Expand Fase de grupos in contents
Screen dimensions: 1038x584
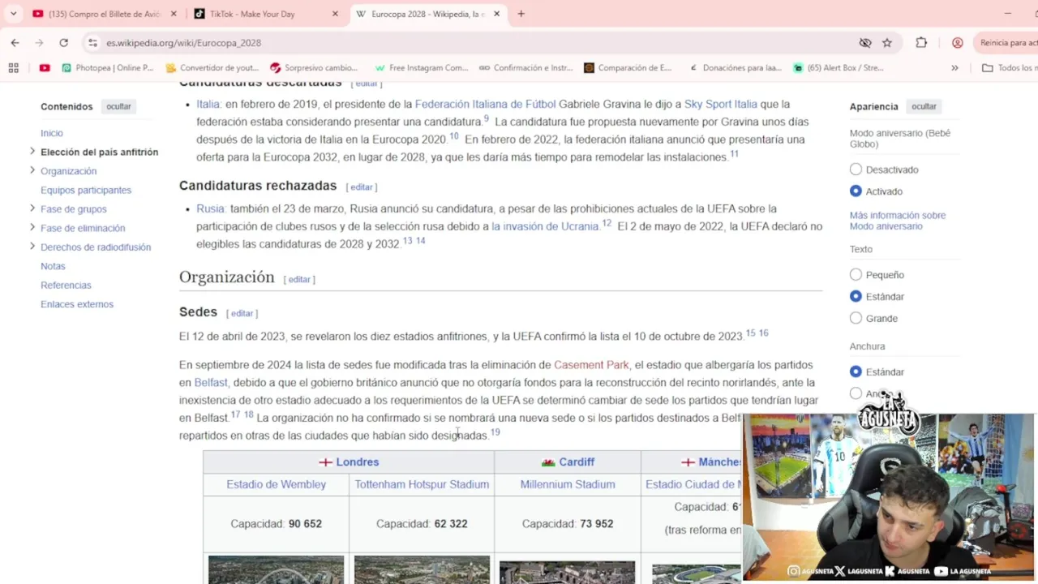point(32,208)
